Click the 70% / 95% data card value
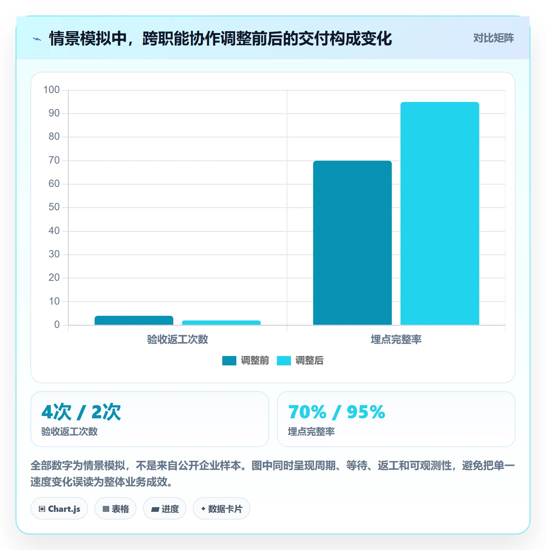 (337, 412)
